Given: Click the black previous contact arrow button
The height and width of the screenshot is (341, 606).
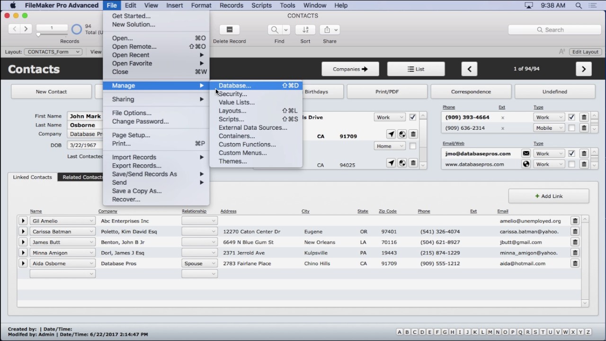Looking at the screenshot, I should [469, 69].
